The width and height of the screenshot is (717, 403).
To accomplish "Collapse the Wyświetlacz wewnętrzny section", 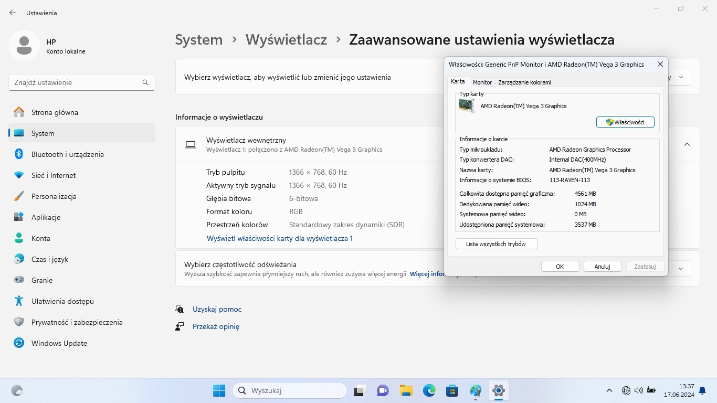I will (x=687, y=144).
